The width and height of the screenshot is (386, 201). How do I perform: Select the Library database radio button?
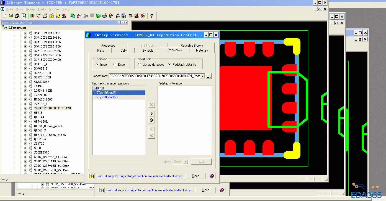140,65
